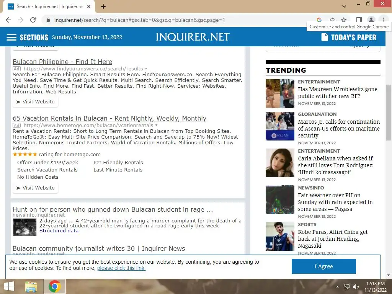This screenshot has height=294, width=392.
Task: Visit Website for FindYourAnswers ad
Action: point(35,102)
